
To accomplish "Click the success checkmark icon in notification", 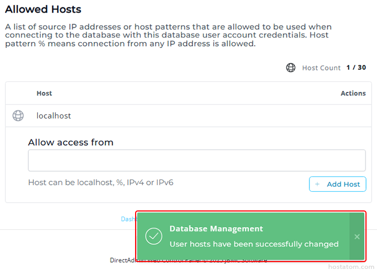I will point(153,236).
